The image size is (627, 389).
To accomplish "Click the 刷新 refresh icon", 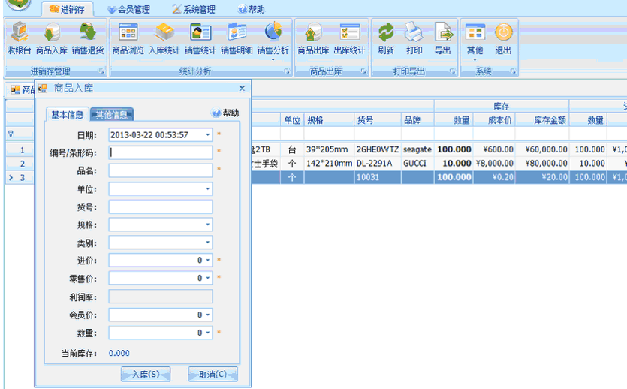I will [x=386, y=38].
